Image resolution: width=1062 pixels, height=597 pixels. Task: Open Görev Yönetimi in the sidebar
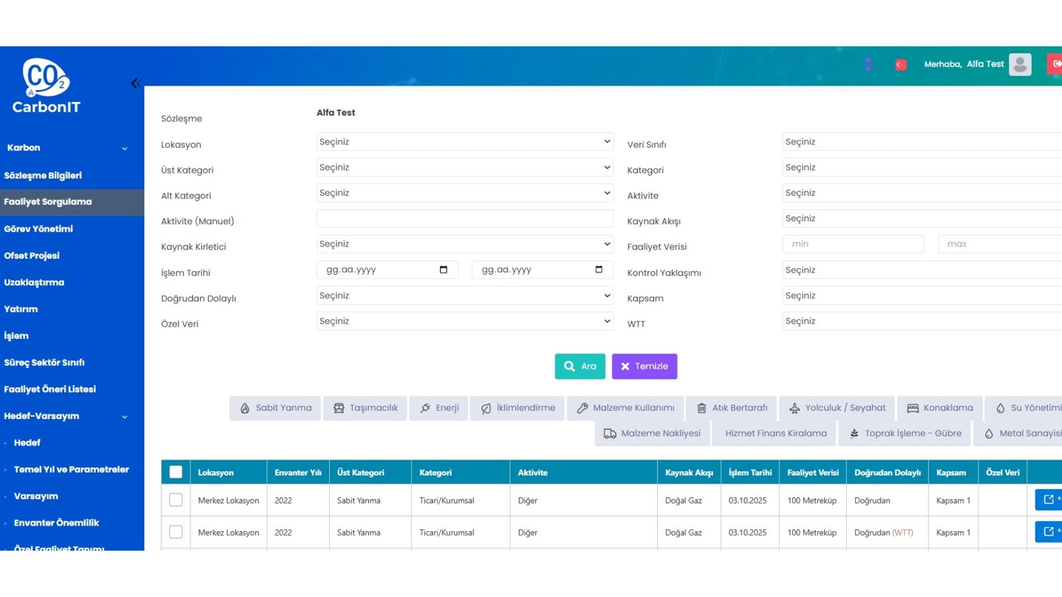click(x=38, y=229)
